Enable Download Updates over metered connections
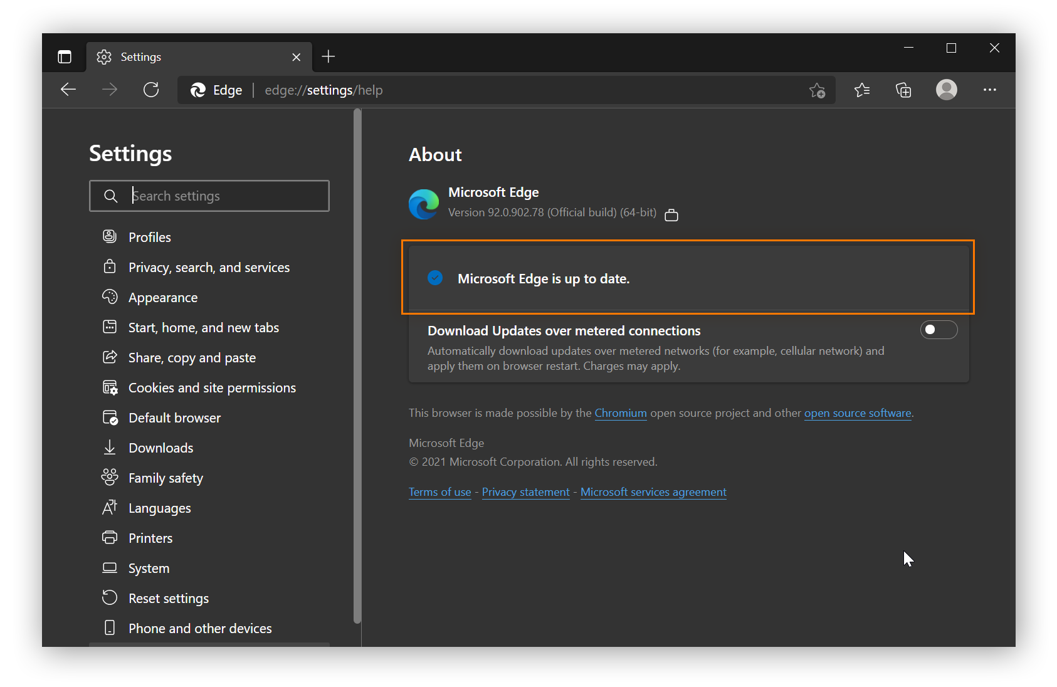Viewport: 1057px width, 687px height. pyautogui.click(x=939, y=329)
